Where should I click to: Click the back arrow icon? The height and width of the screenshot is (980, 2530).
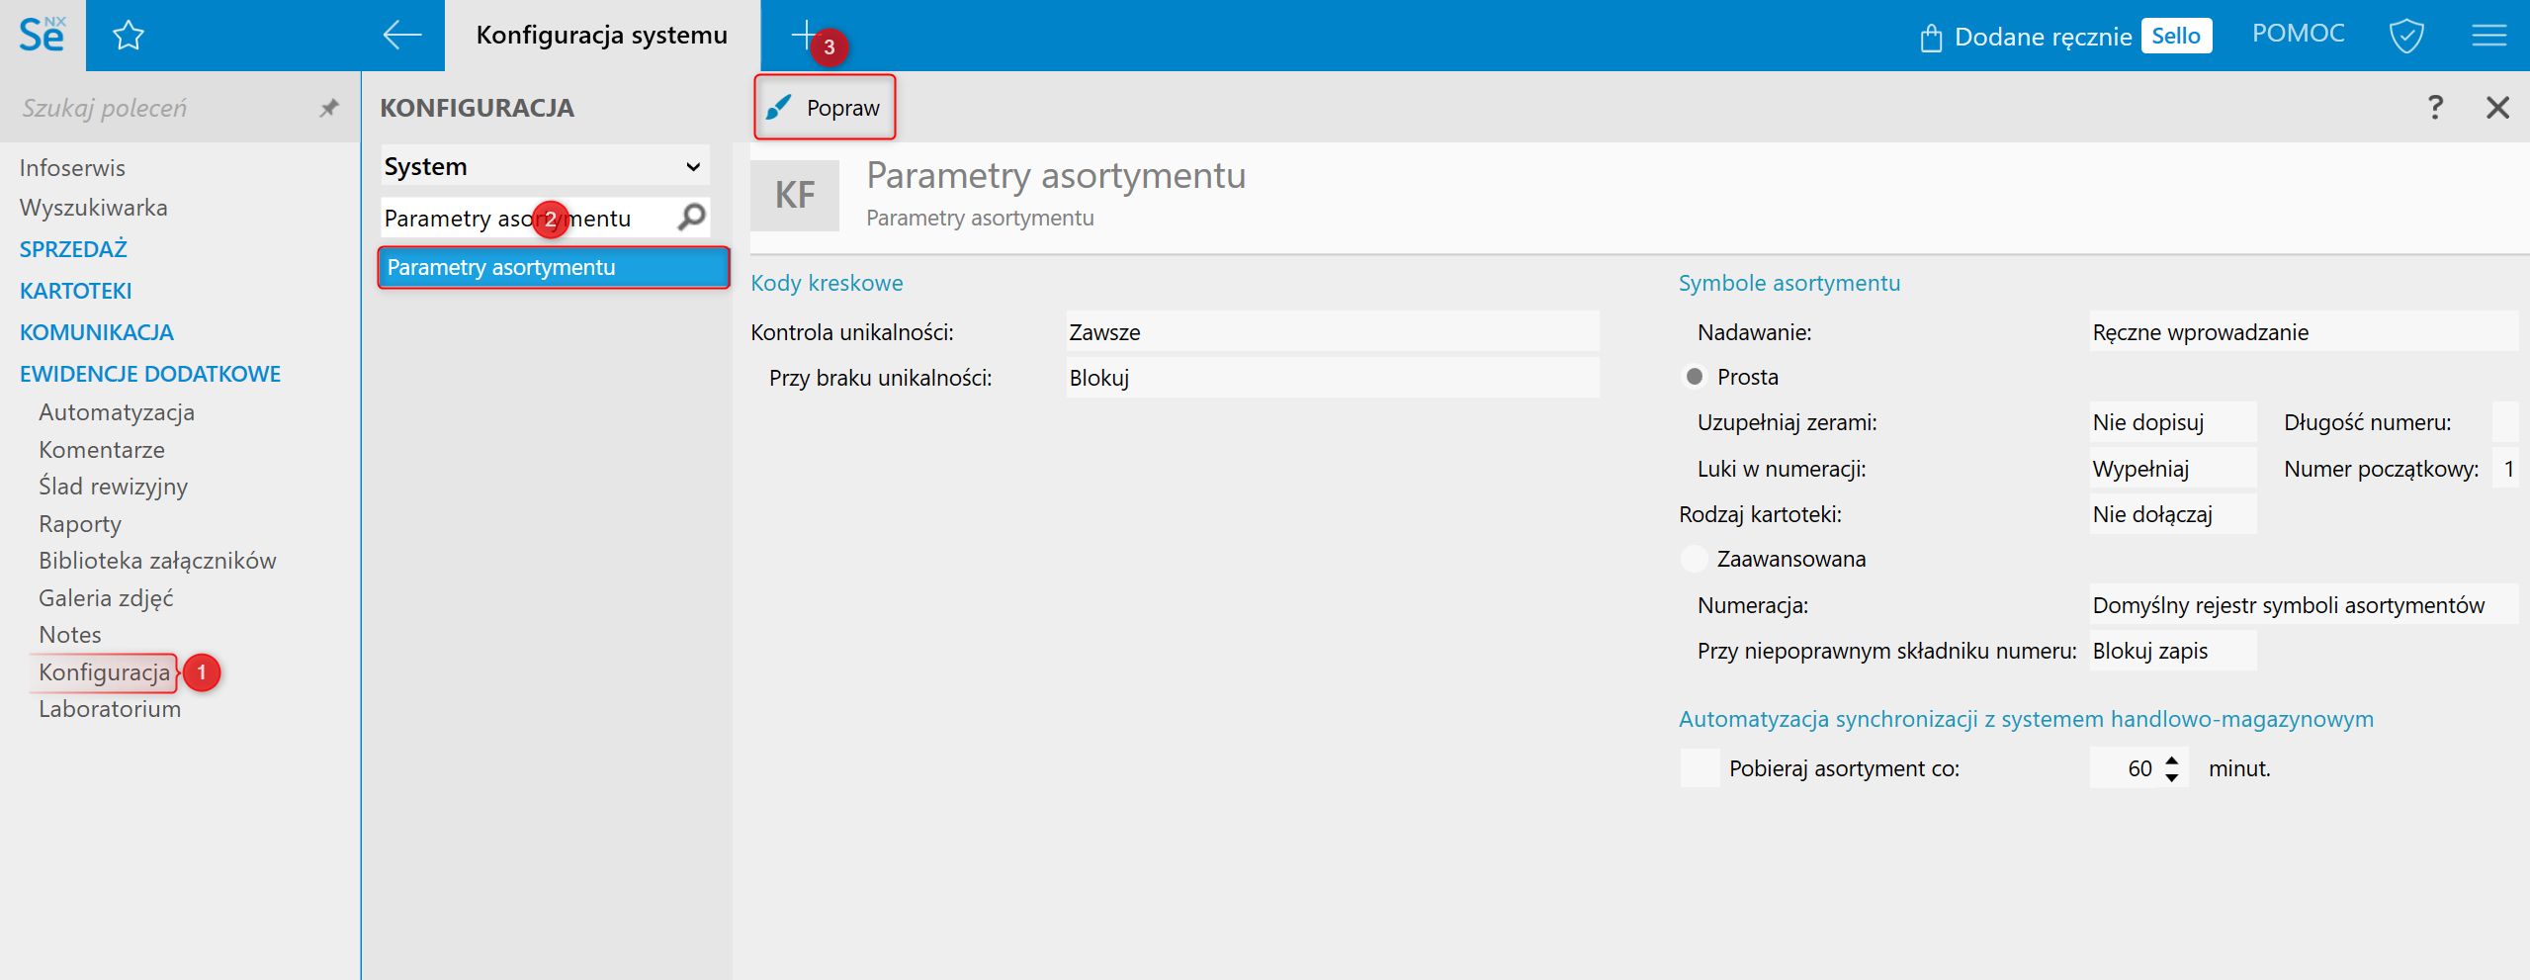401,36
